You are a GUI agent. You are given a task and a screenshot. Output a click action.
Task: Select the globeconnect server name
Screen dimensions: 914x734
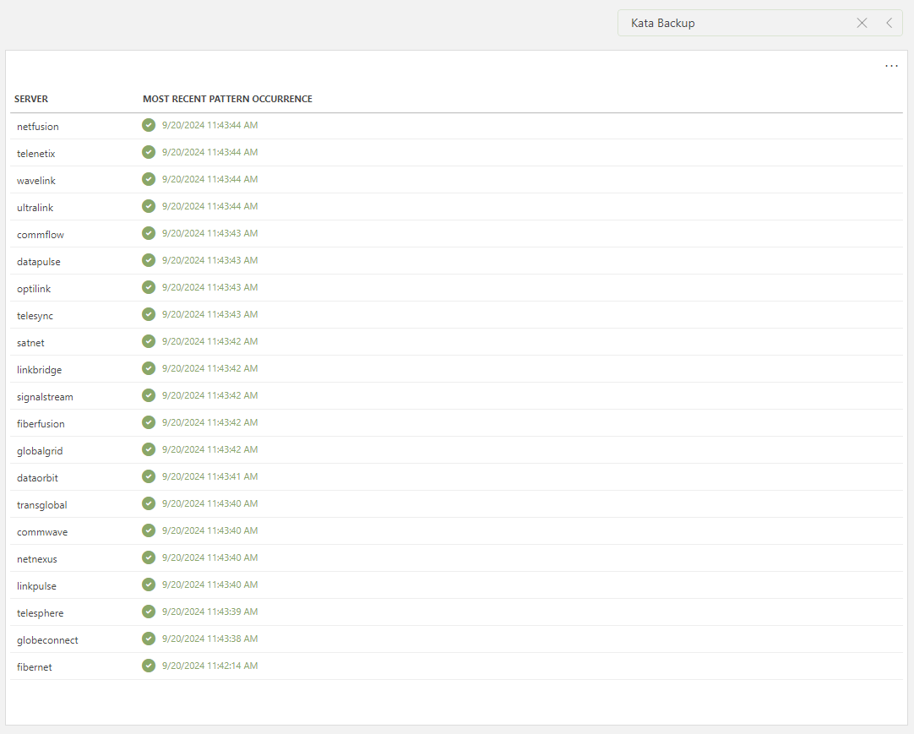(47, 640)
